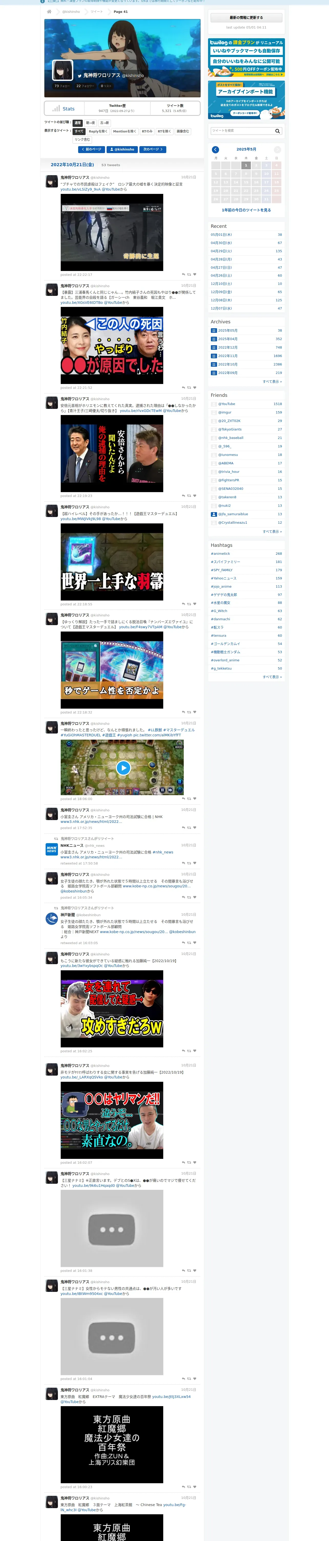Screen dimensions: 329x1541
Task: Open 1年前の今日のツイートを見る link
Action: point(246,210)
